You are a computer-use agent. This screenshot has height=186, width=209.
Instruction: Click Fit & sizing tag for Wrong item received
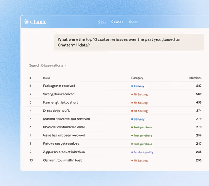(x=139, y=94)
